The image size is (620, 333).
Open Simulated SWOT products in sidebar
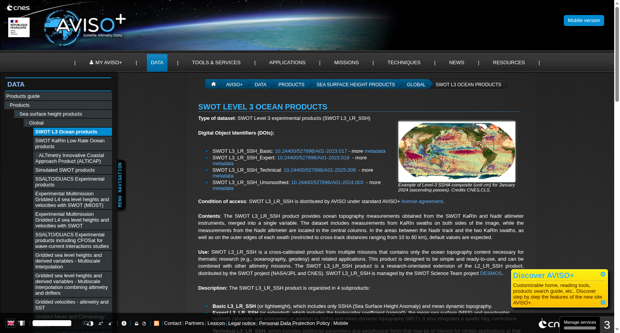(x=72, y=170)
